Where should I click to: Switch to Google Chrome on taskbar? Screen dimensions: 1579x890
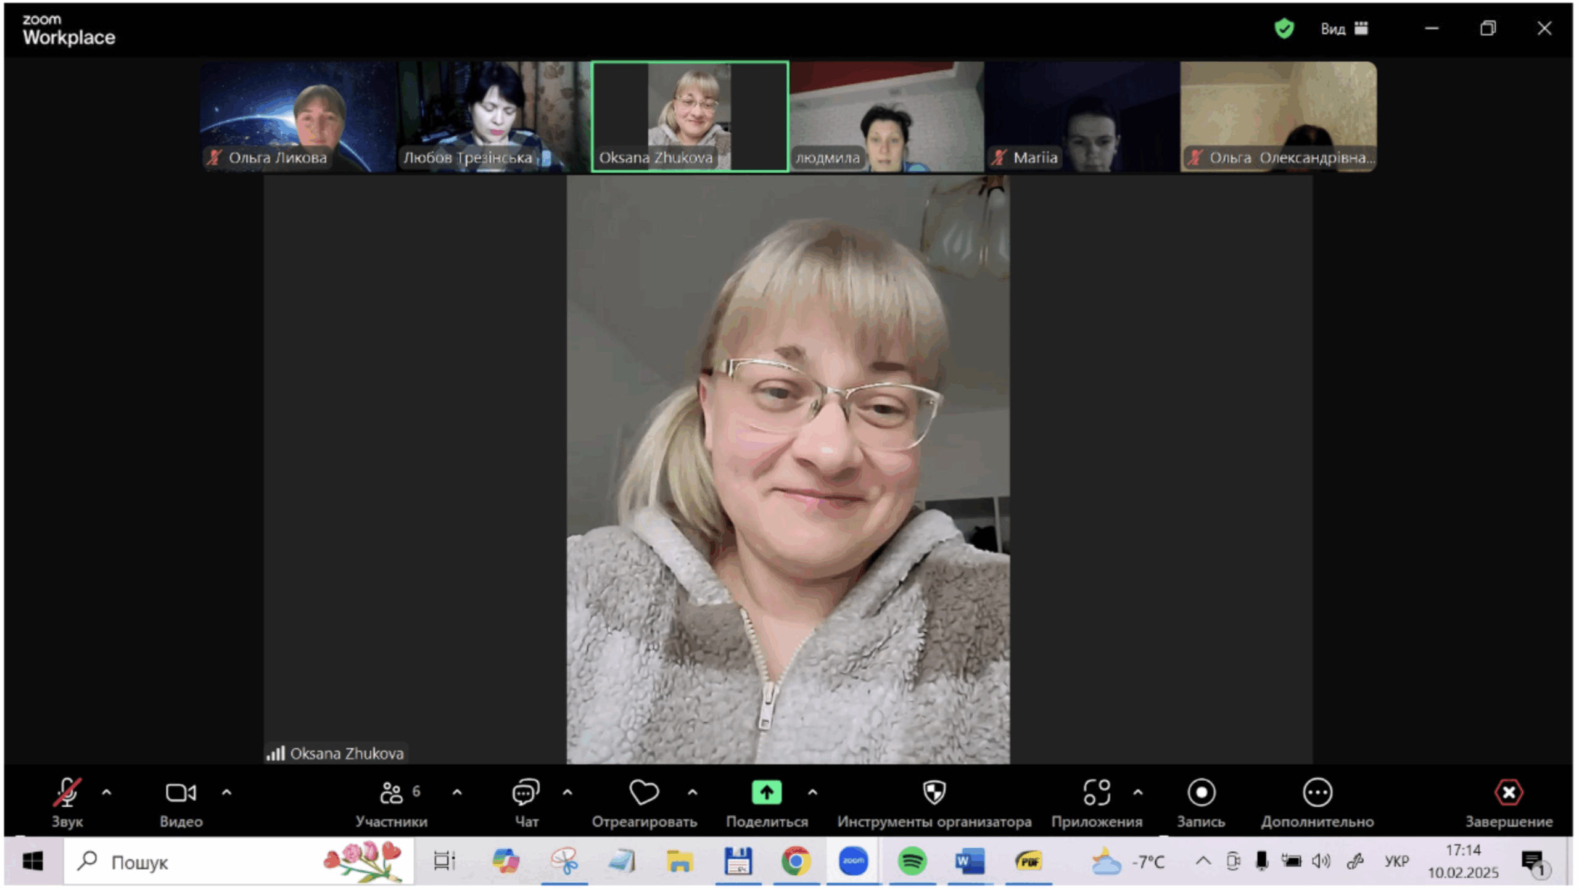click(796, 862)
